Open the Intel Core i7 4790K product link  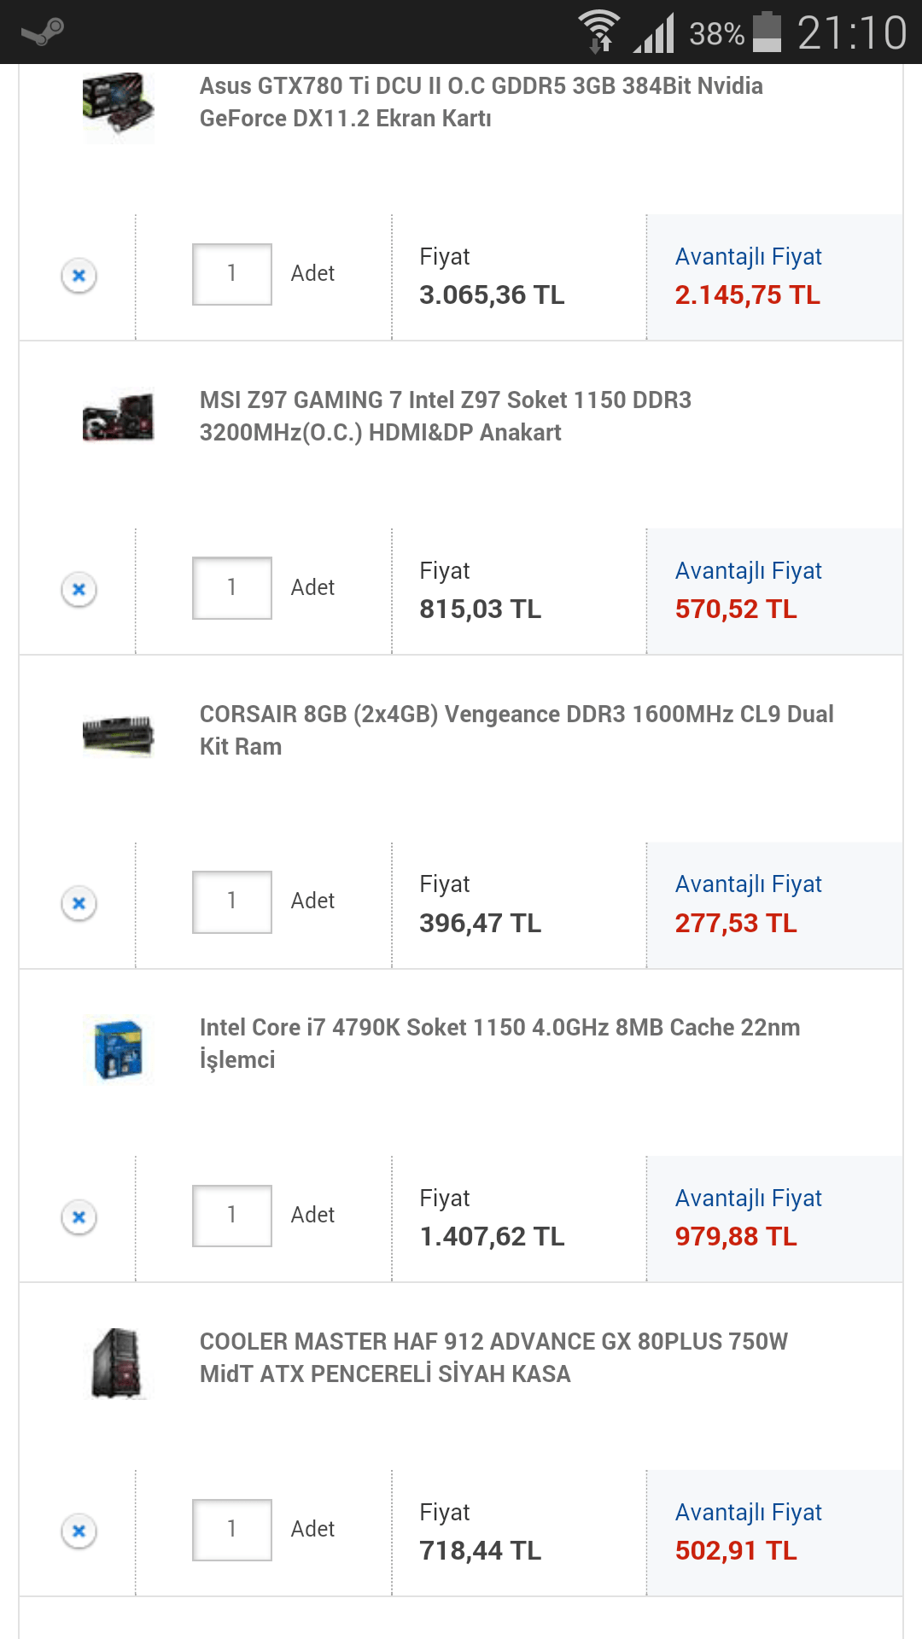click(x=499, y=1043)
